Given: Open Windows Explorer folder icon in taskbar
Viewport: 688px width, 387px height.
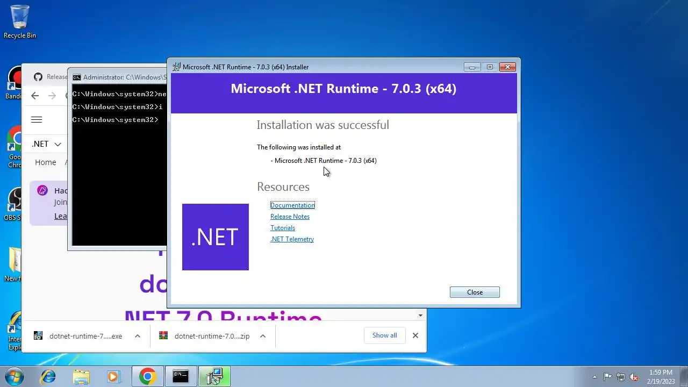Looking at the screenshot, I should tap(81, 377).
